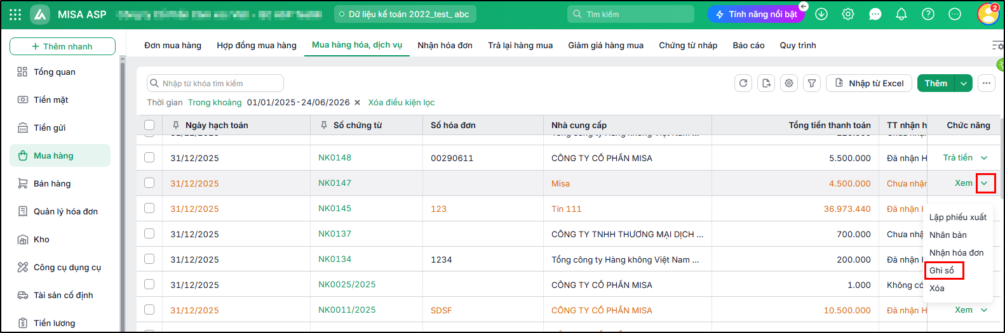This screenshot has width=1005, height=333.
Task: Open the table column settings gear
Action: (x=789, y=83)
